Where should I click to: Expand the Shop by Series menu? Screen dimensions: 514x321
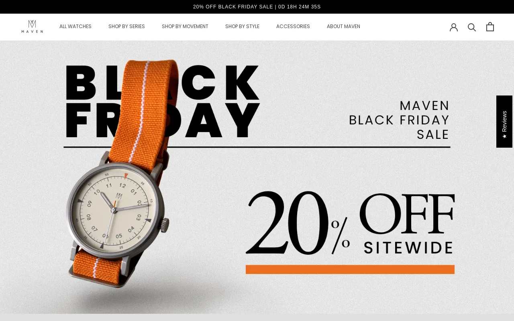coord(126,26)
